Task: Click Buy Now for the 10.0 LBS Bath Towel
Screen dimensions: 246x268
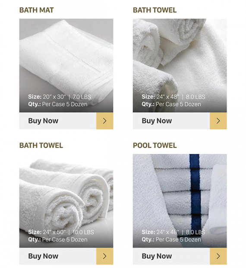Action: [x=43, y=256]
